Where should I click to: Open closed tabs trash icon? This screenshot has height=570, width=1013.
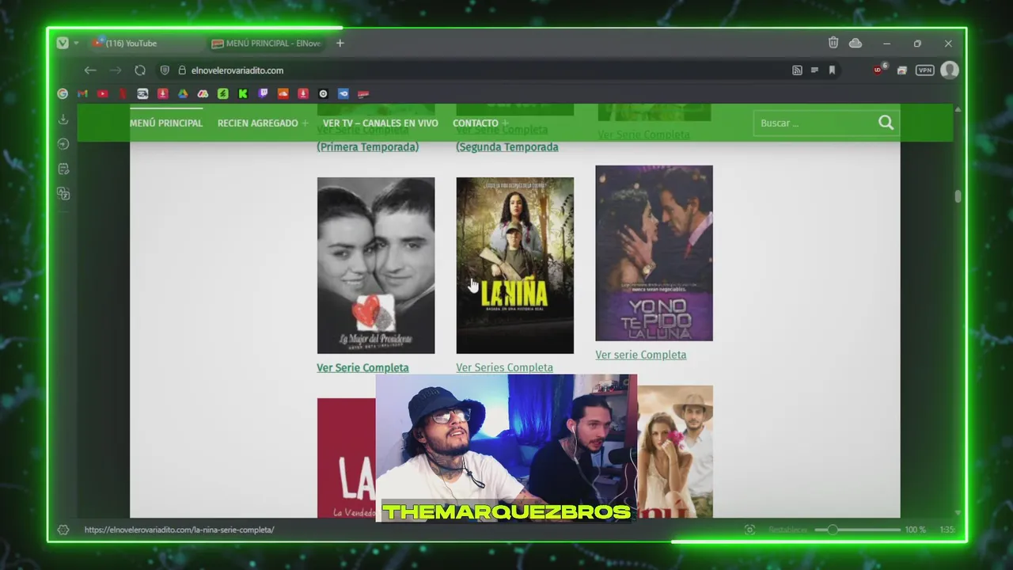coord(833,43)
